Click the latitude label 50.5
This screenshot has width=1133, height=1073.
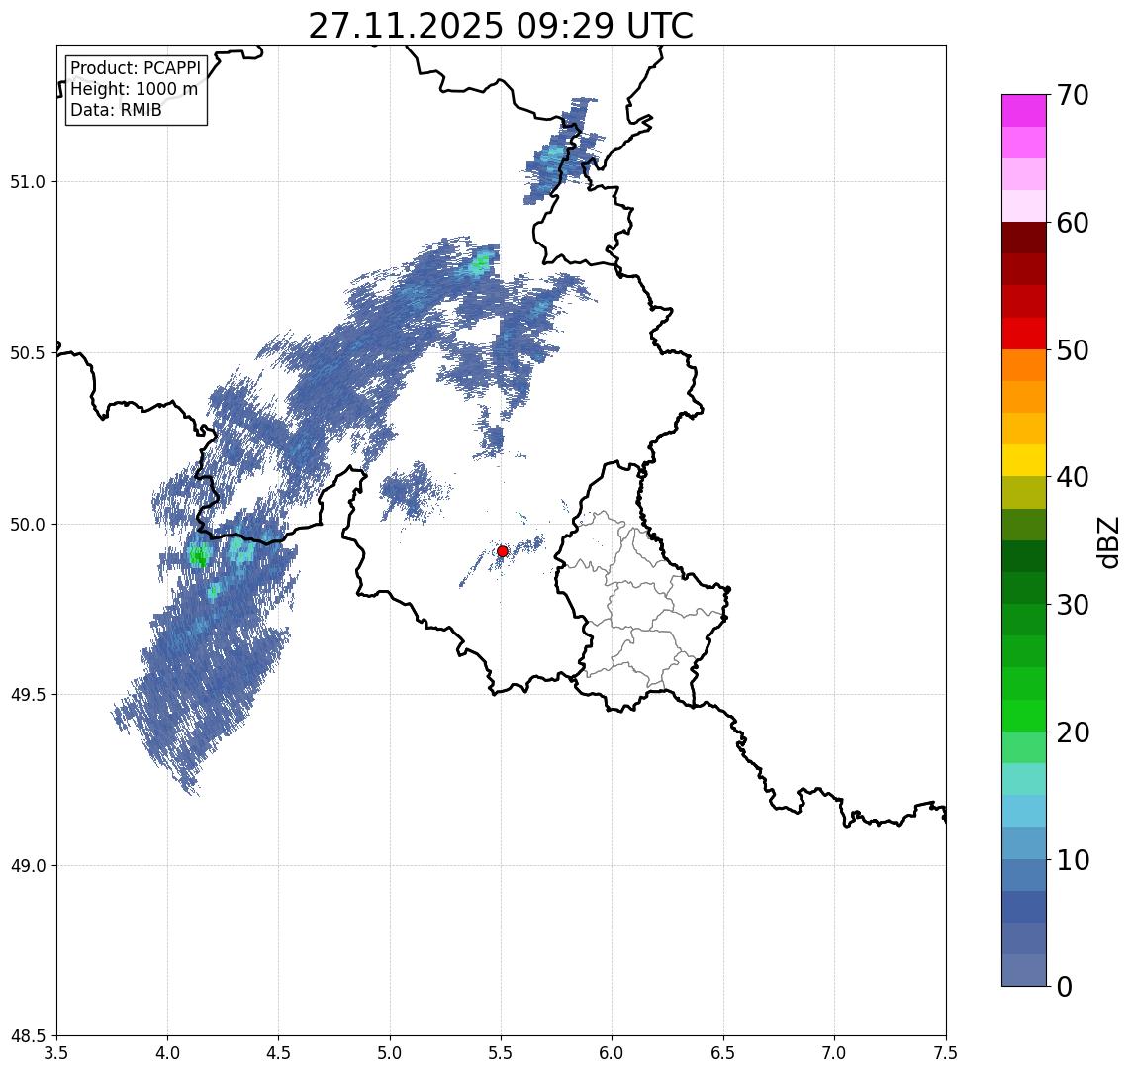28,353
